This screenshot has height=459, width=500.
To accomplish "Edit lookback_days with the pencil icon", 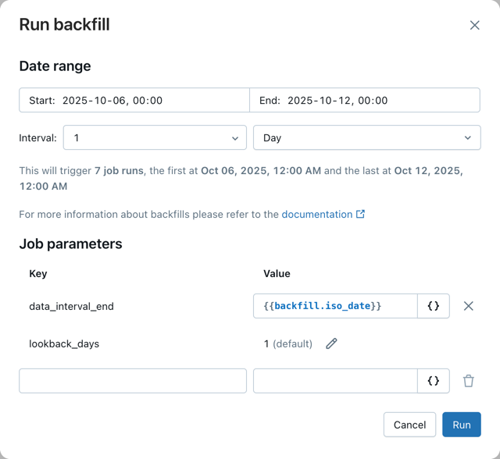I will coord(331,343).
